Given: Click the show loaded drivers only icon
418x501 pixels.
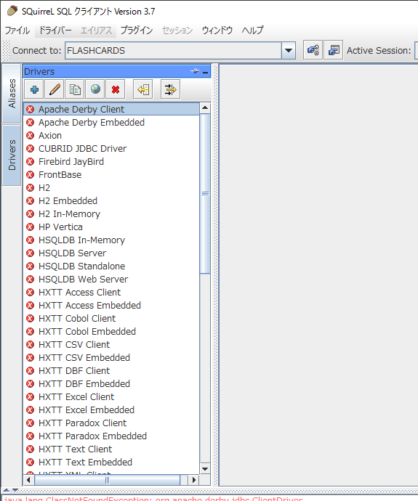Looking at the screenshot, I should 170,89.
